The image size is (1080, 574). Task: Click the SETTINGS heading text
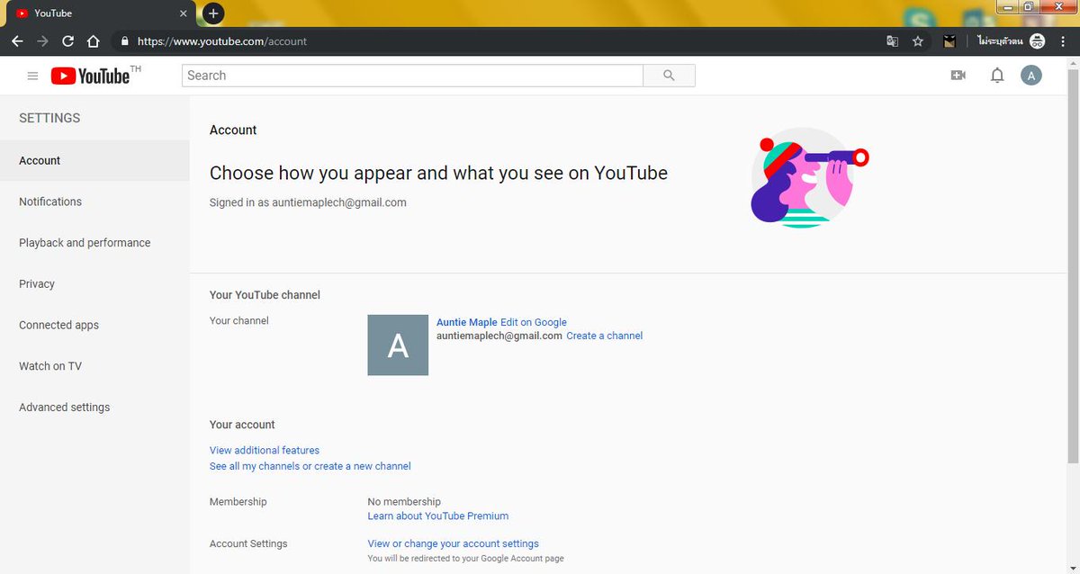coord(49,118)
